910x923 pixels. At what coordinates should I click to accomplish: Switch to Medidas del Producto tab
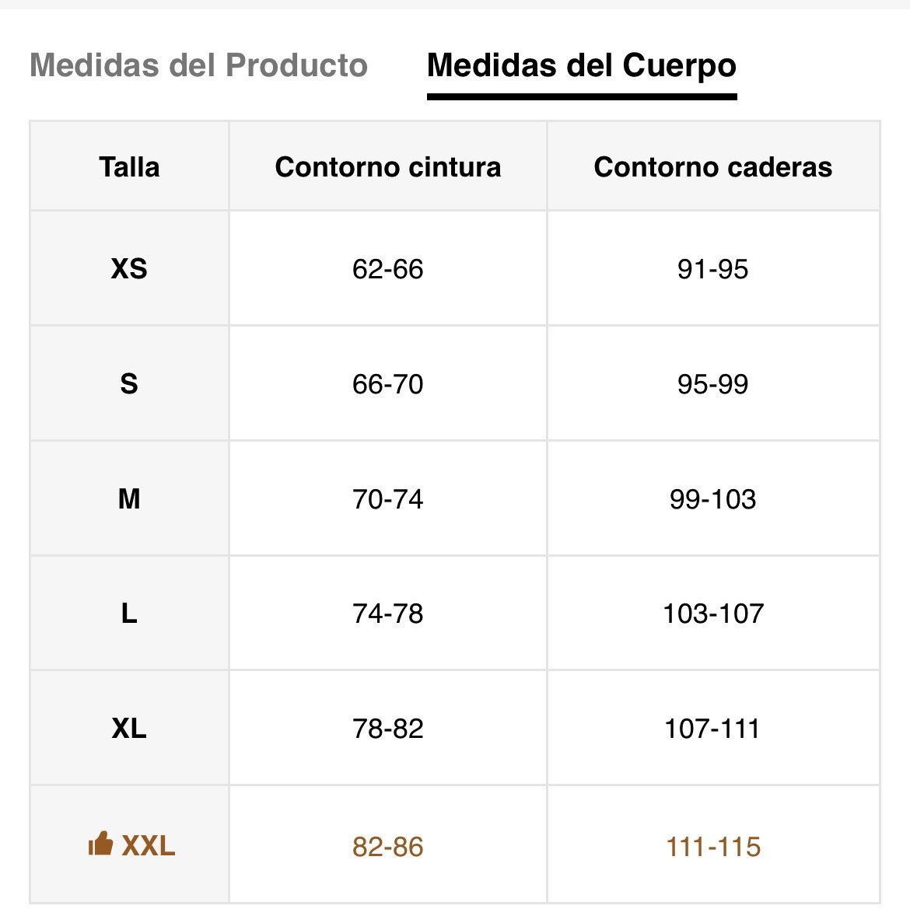198,65
